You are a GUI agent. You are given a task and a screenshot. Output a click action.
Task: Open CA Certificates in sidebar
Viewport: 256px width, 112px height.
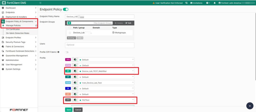[x=13, y=29]
